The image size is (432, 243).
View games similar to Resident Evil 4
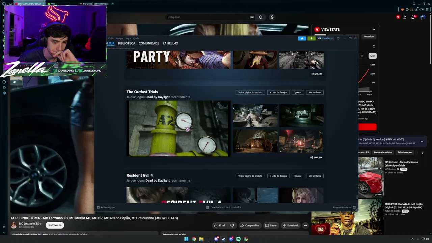pyautogui.click(x=315, y=176)
